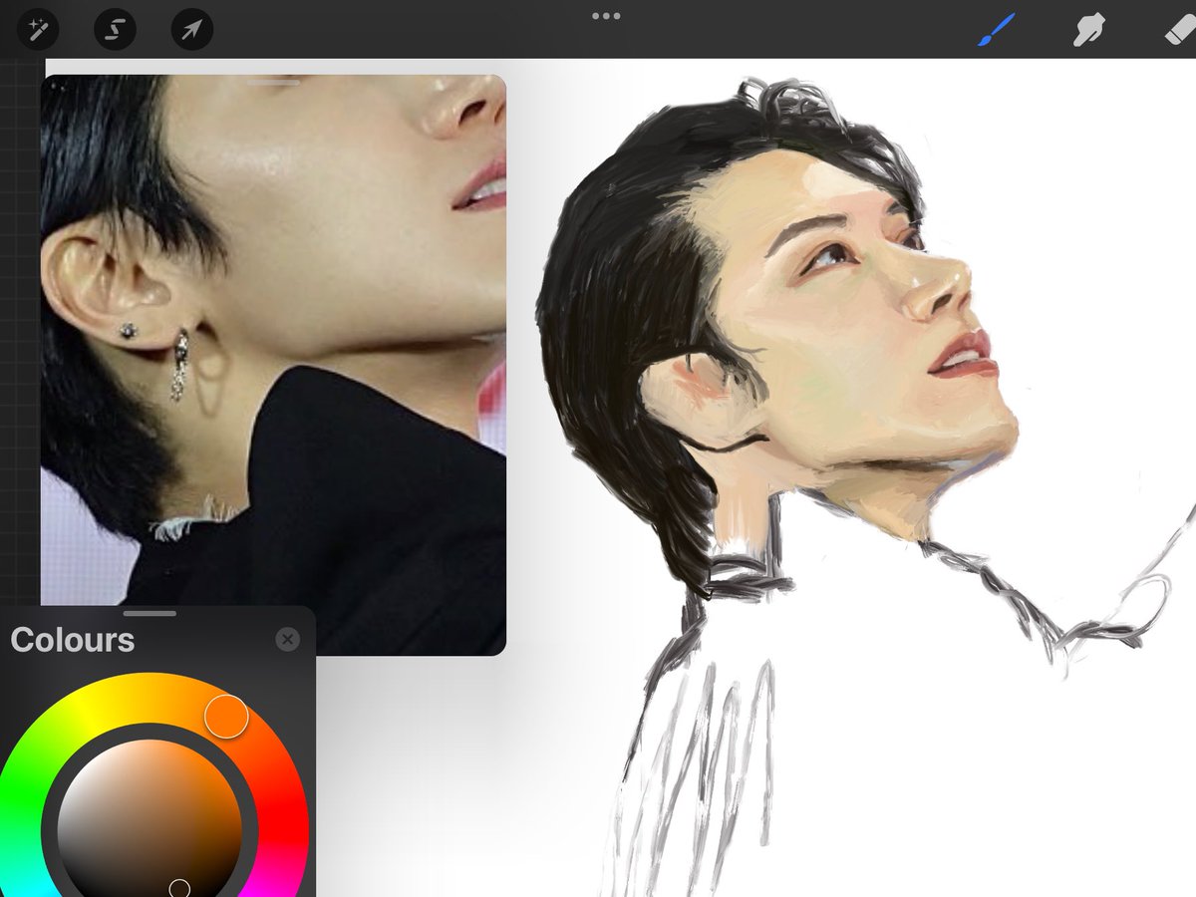Click the orange hue handle on colour ring
1196x897 pixels.
click(x=226, y=717)
